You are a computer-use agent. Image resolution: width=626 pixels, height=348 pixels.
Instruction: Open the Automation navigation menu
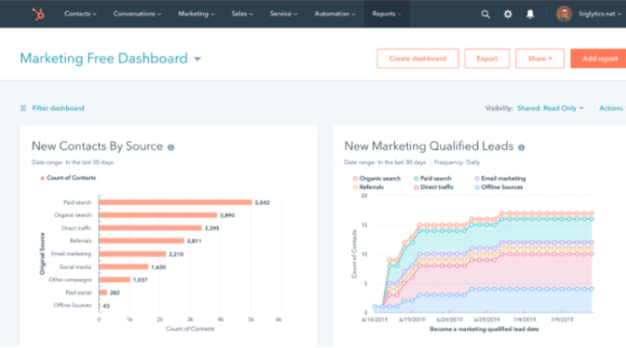click(x=335, y=14)
